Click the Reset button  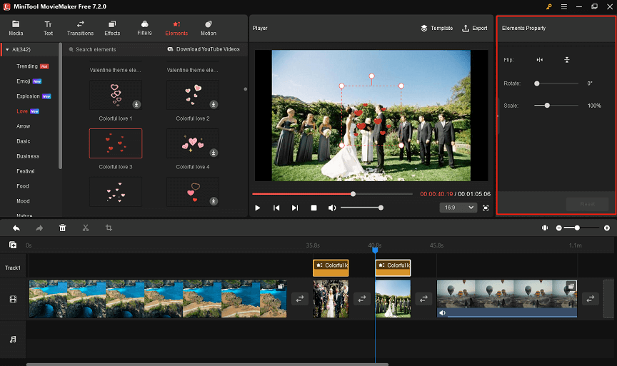pyautogui.click(x=587, y=204)
